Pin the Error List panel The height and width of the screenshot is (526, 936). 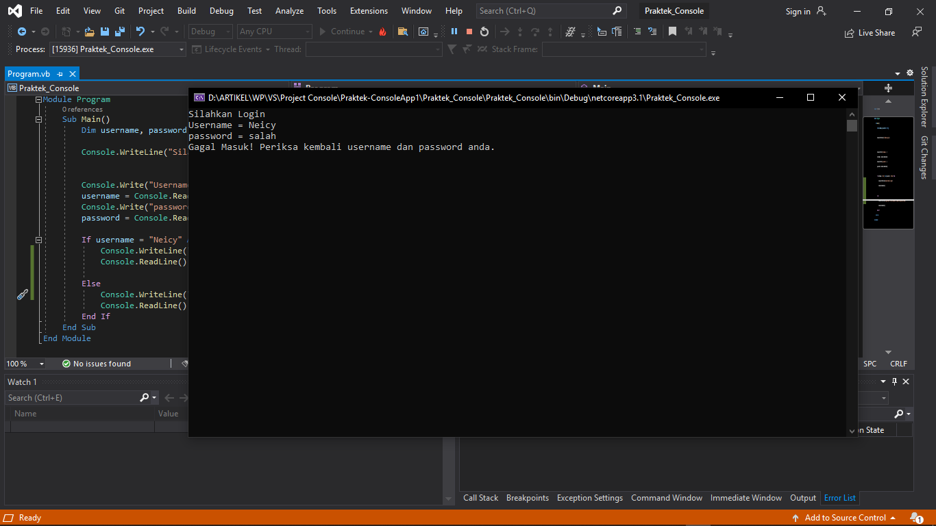(x=894, y=381)
